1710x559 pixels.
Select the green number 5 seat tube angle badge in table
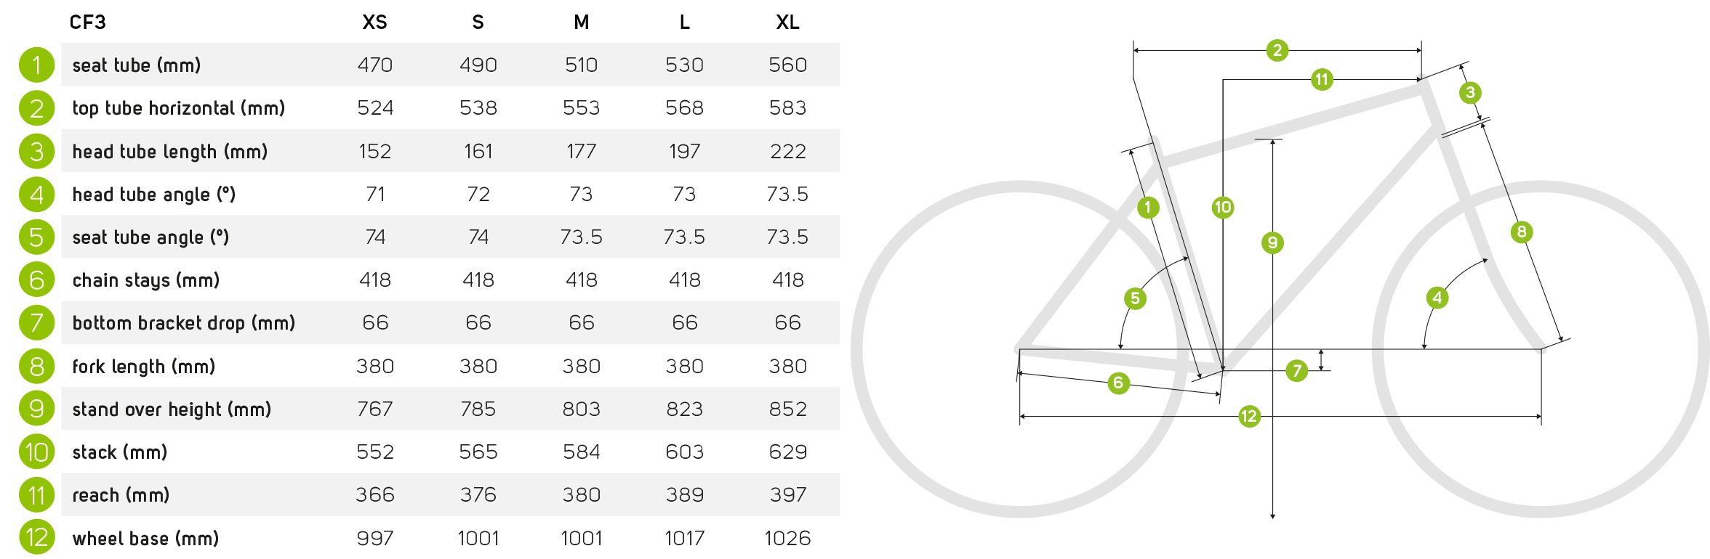36,237
